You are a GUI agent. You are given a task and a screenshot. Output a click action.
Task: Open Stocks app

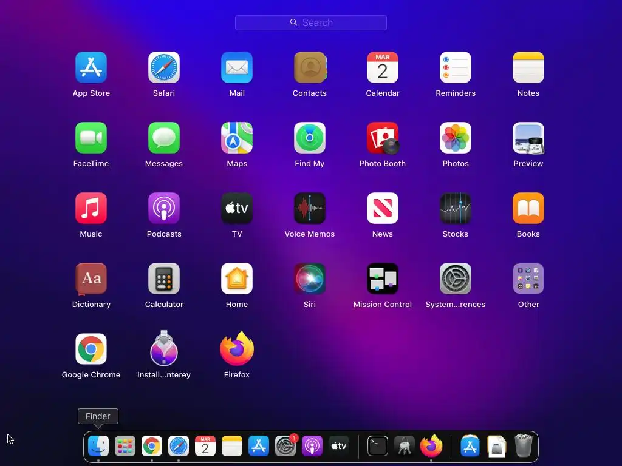pos(456,208)
